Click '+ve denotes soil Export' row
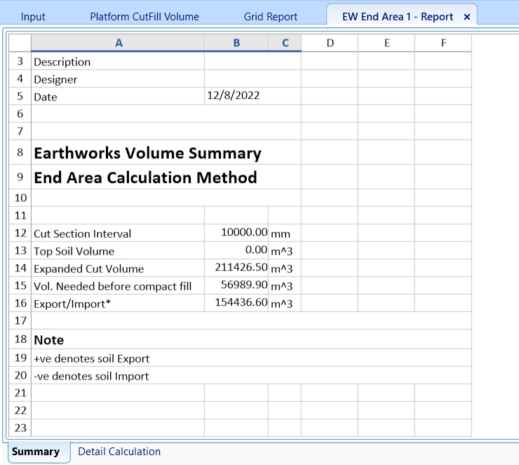519x465 pixels. (x=252, y=358)
